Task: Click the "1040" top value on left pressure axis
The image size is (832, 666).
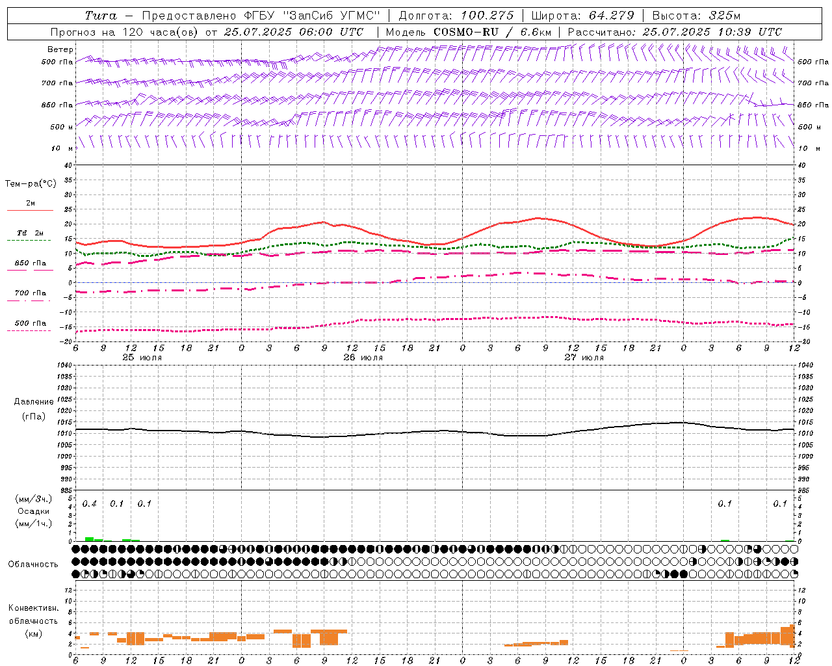Action: pyautogui.click(x=64, y=365)
